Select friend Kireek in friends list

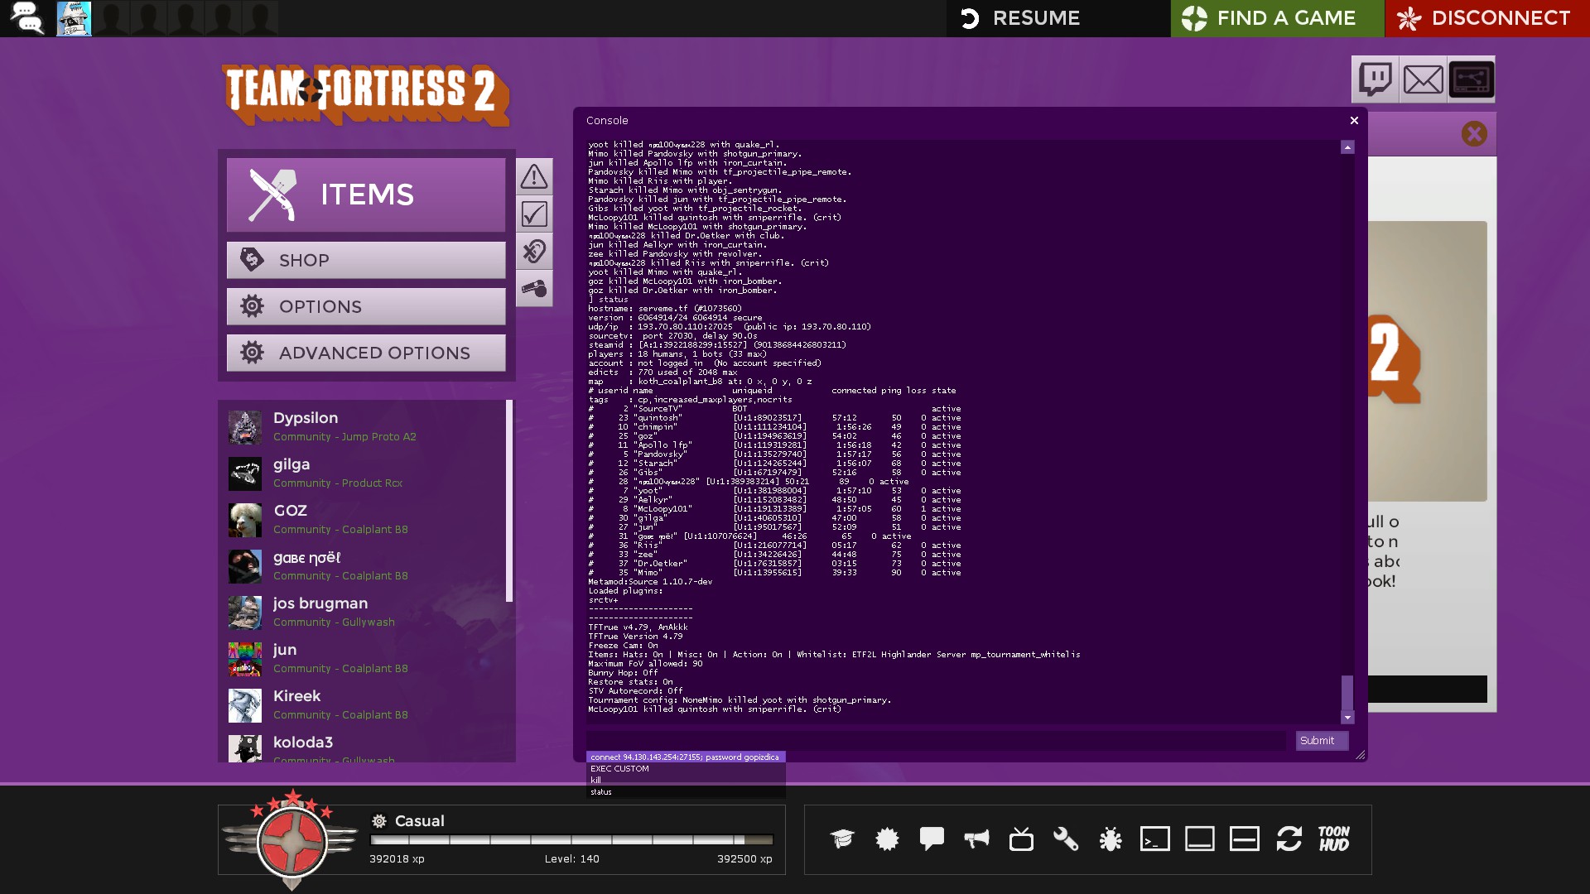pos(364,704)
